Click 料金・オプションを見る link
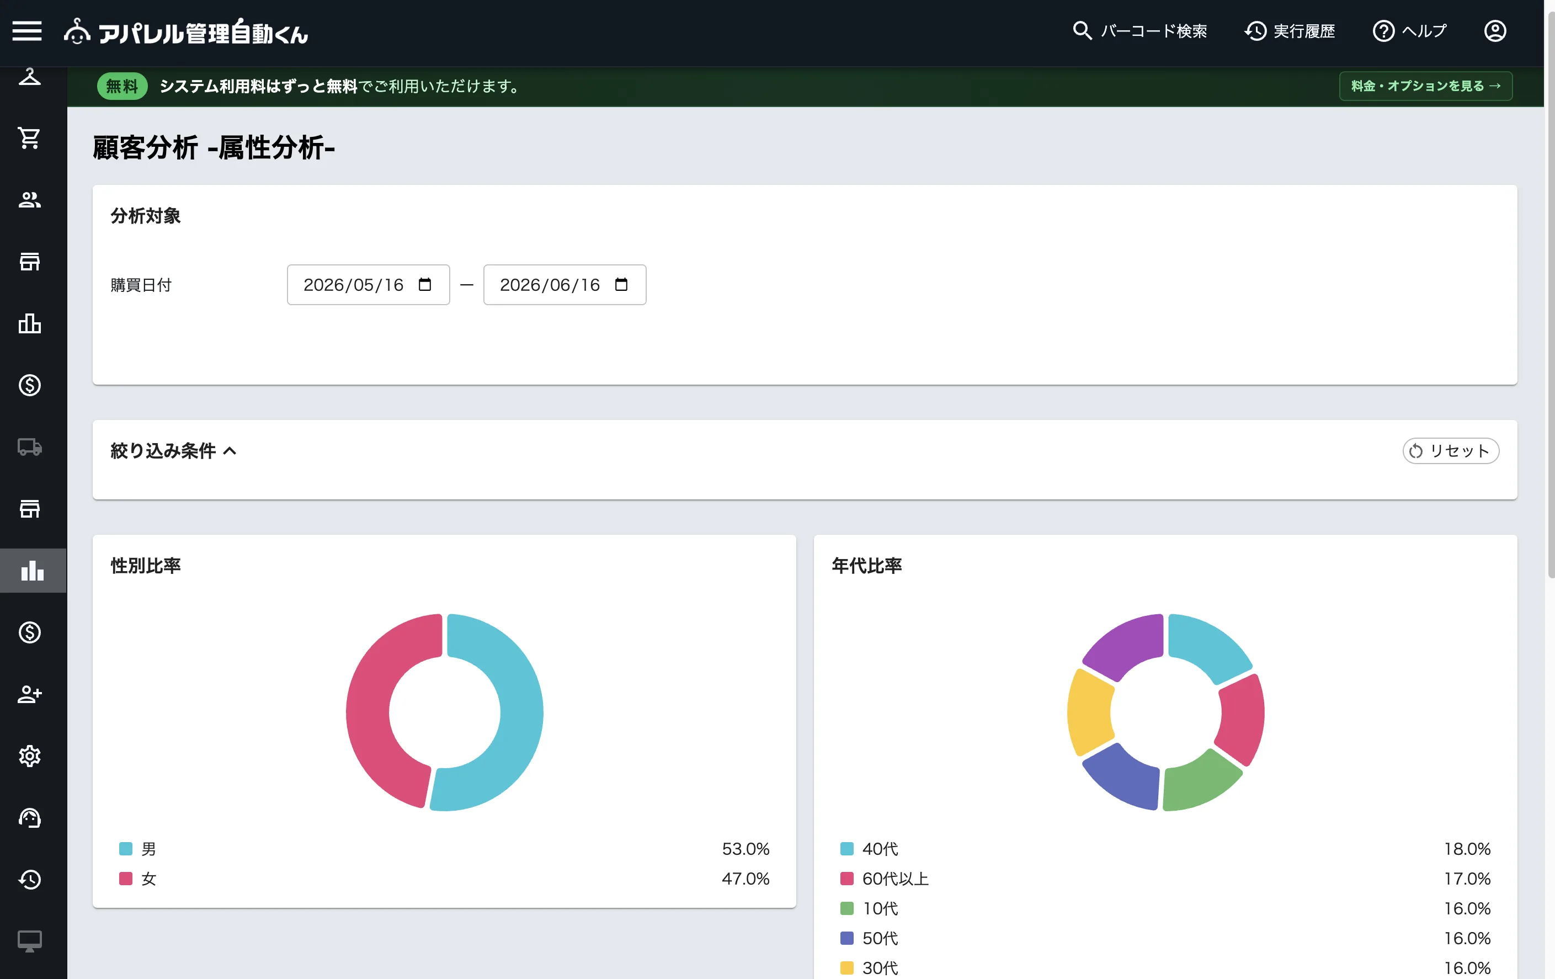 [1425, 86]
